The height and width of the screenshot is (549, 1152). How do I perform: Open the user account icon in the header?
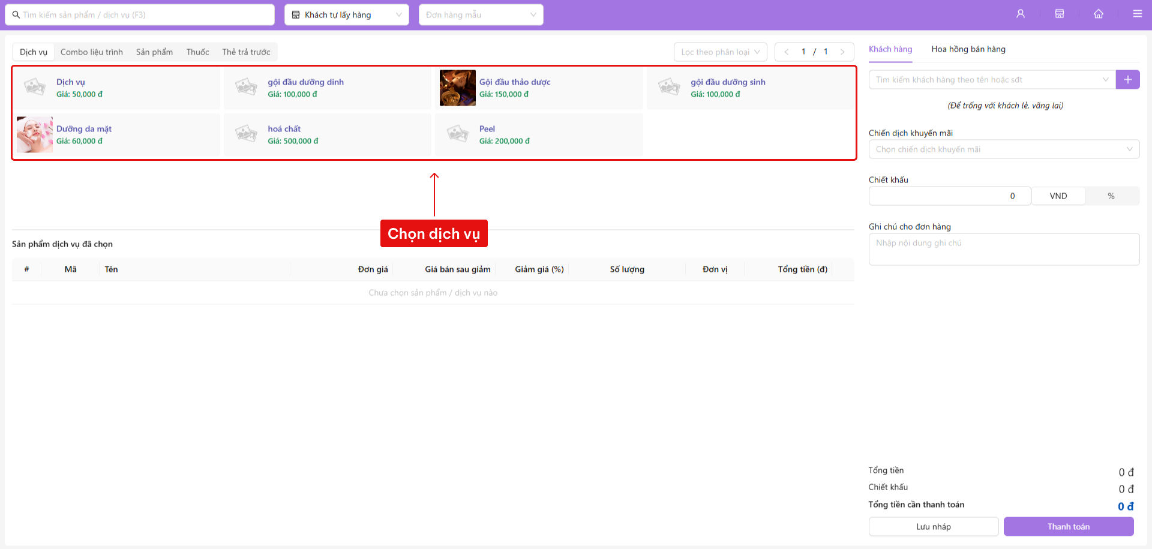pos(1020,14)
